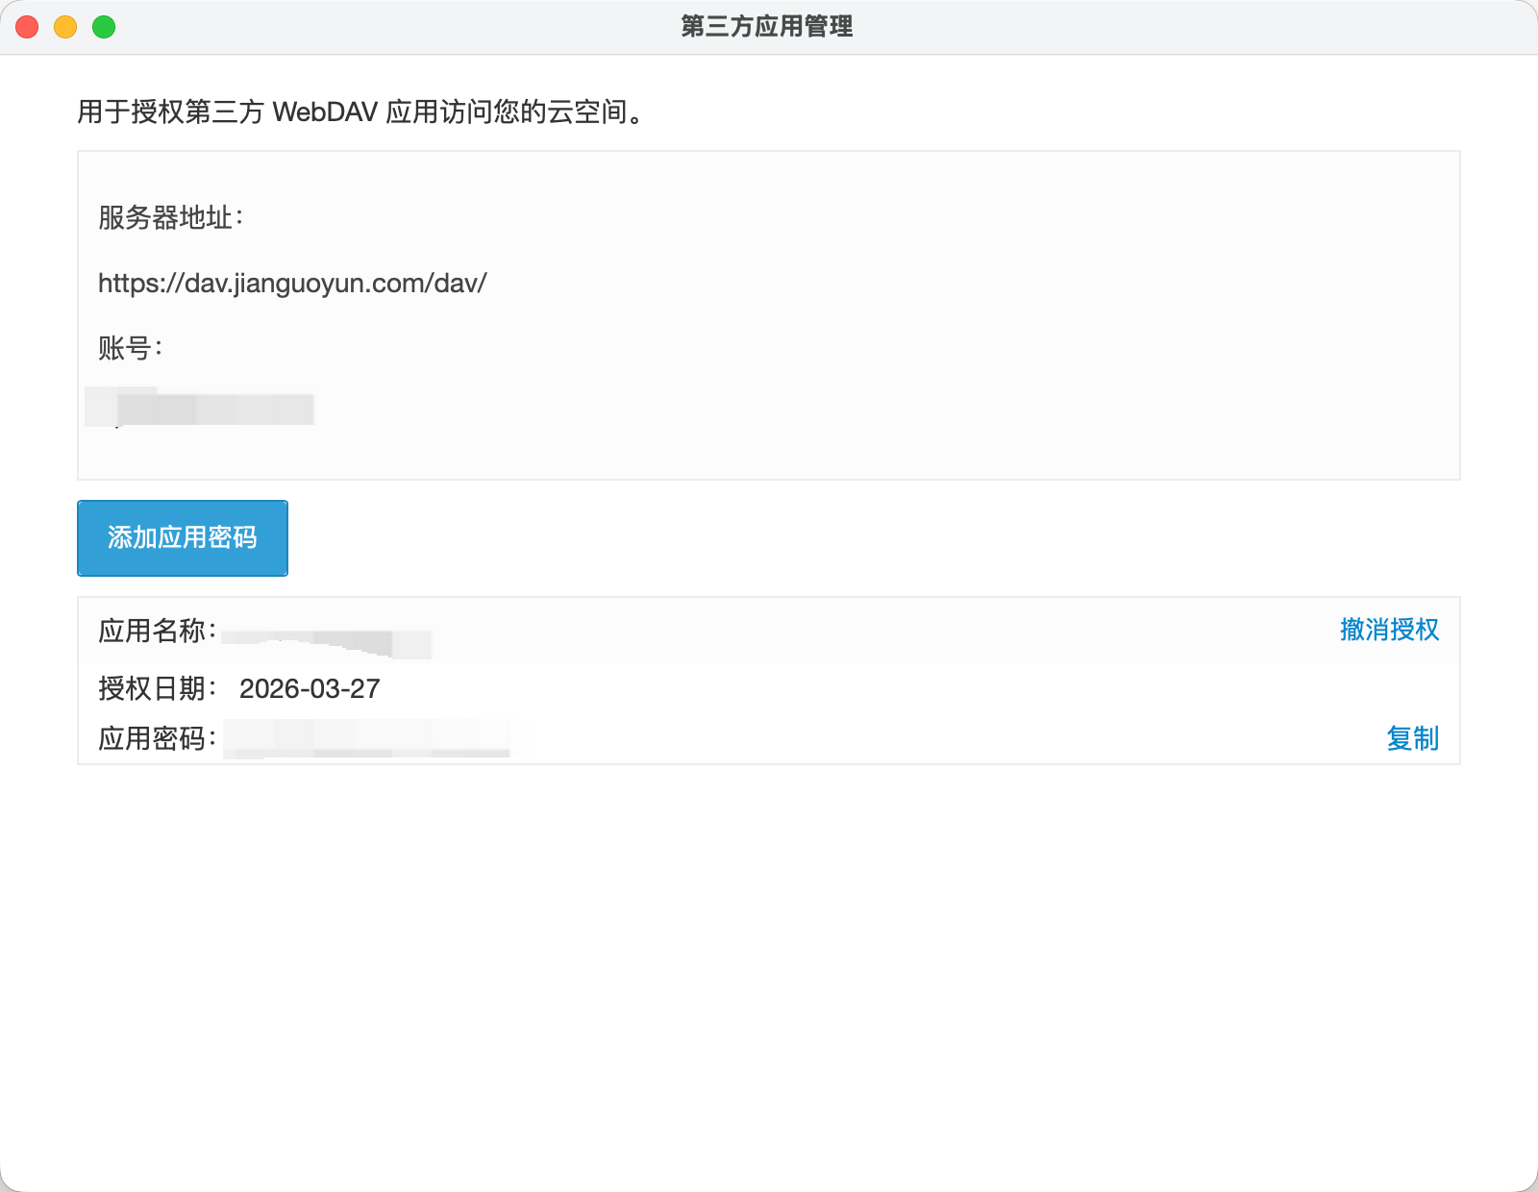
Task: Click the 第三方应用管理 window title
Action: coord(767,26)
